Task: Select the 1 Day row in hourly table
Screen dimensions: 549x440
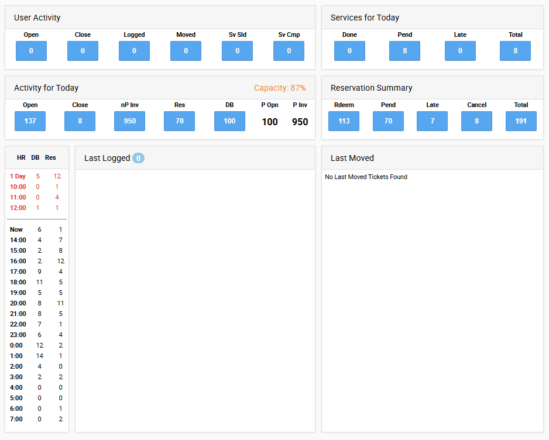Action: (x=18, y=176)
